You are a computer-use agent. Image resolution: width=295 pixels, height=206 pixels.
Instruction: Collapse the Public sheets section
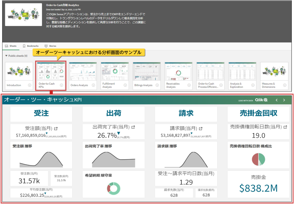pos(7,56)
